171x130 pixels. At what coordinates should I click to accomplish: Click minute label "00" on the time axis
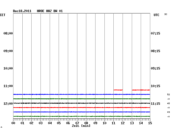13,123
